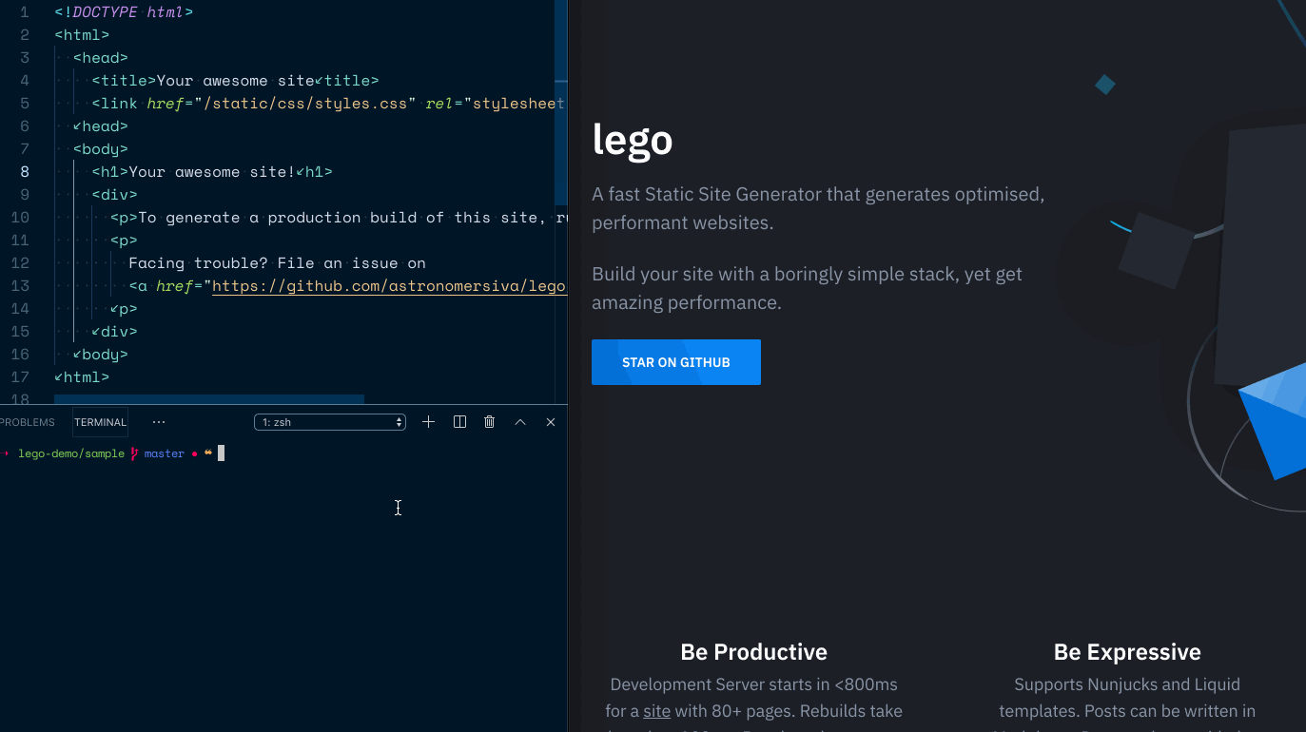Select the TERMINAL tab
The height and width of the screenshot is (732, 1306).
tap(100, 422)
